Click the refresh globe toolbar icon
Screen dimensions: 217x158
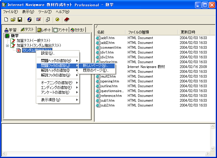(29, 20)
